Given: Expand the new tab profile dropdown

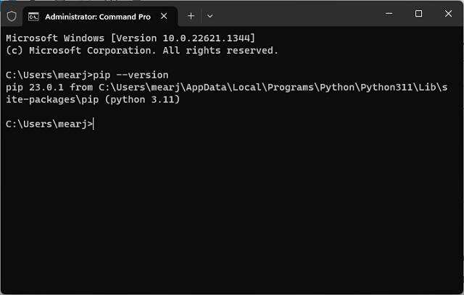Looking at the screenshot, I should [x=210, y=15].
